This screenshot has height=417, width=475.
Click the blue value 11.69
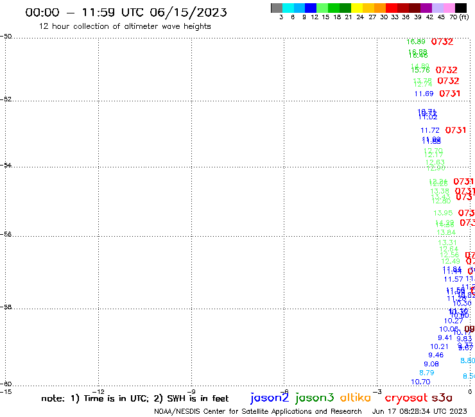424,94
